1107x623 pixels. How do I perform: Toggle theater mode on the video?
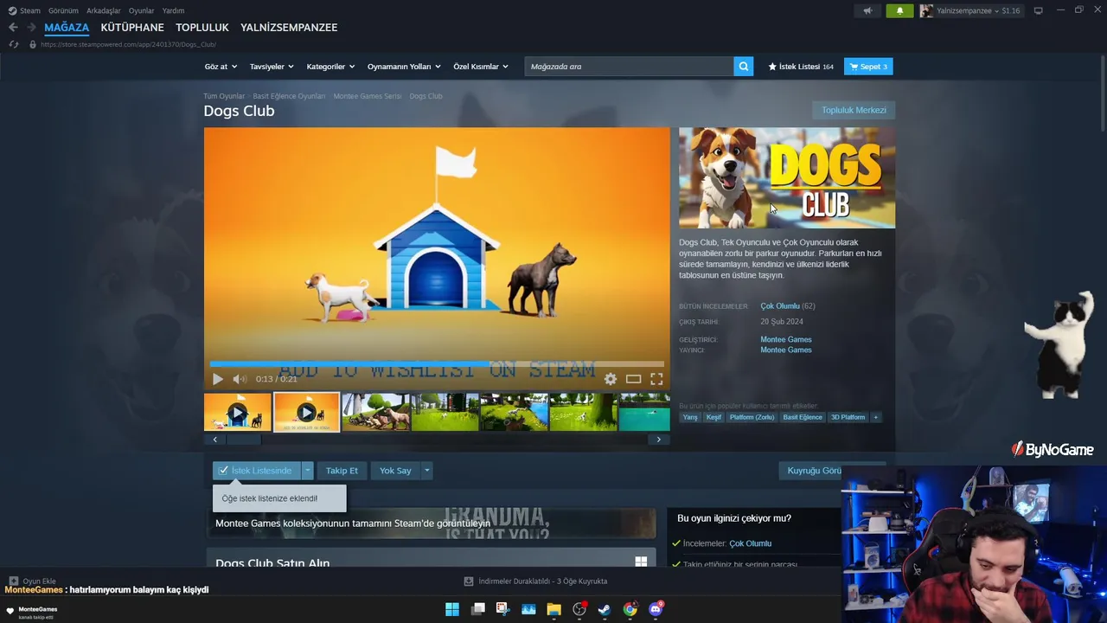[x=634, y=379]
